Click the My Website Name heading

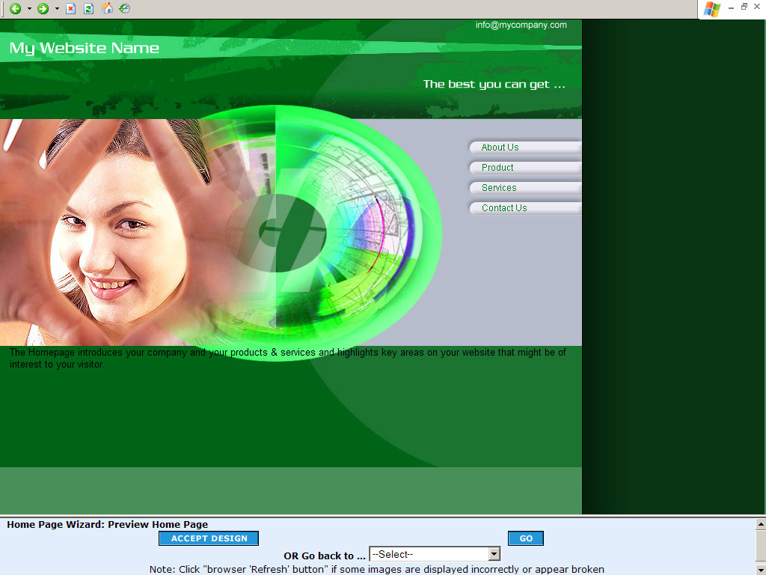84,48
